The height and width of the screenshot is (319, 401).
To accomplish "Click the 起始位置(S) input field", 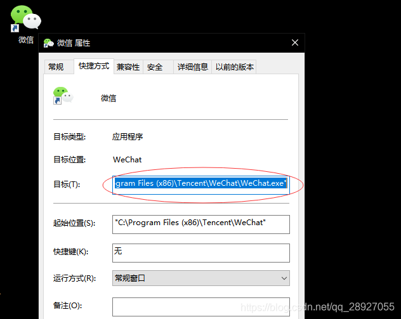I will (x=201, y=225).
